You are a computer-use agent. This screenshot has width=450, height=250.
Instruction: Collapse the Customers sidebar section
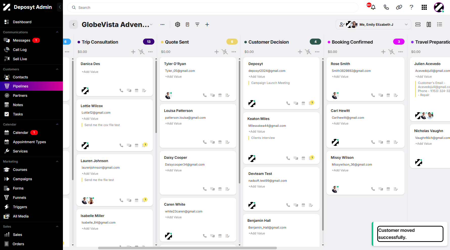click(57, 69)
